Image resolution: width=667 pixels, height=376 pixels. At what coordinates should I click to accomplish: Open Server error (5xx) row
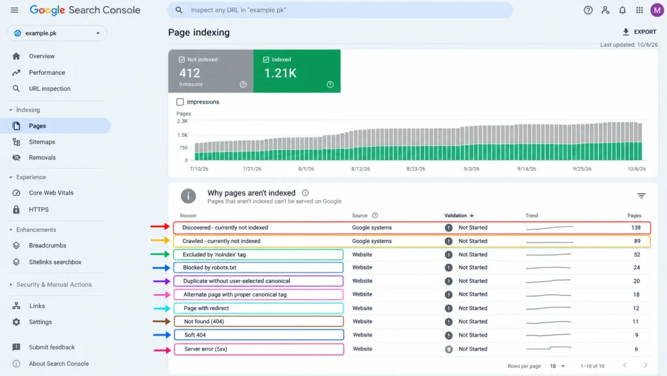[412, 349]
